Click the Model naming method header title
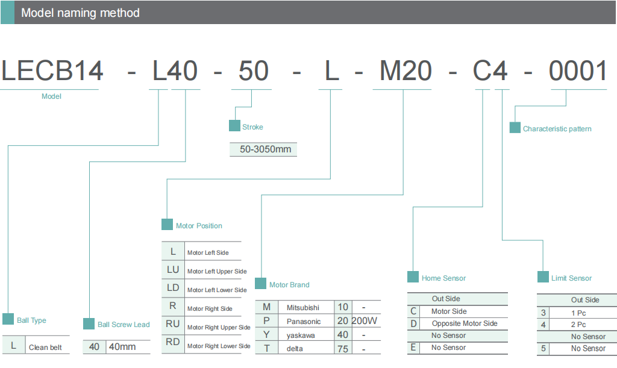This screenshot has height=368, width=617. (80, 13)
